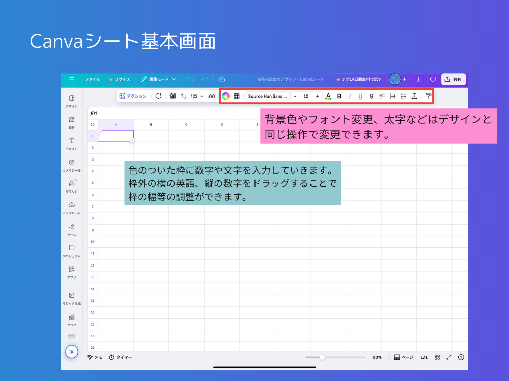Open the グラフ panel in sidebar

[x=72, y=320]
